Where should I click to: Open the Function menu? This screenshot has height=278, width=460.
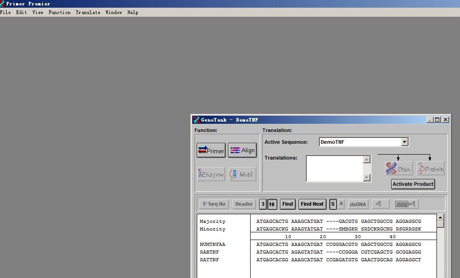(60, 12)
